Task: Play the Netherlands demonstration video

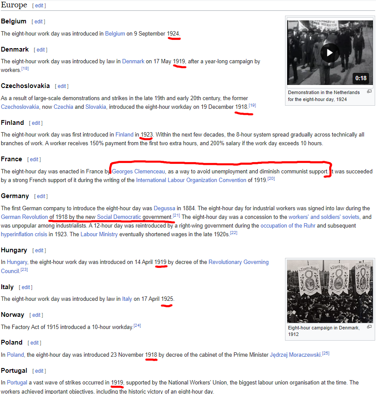Action: pyautogui.click(x=330, y=53)
